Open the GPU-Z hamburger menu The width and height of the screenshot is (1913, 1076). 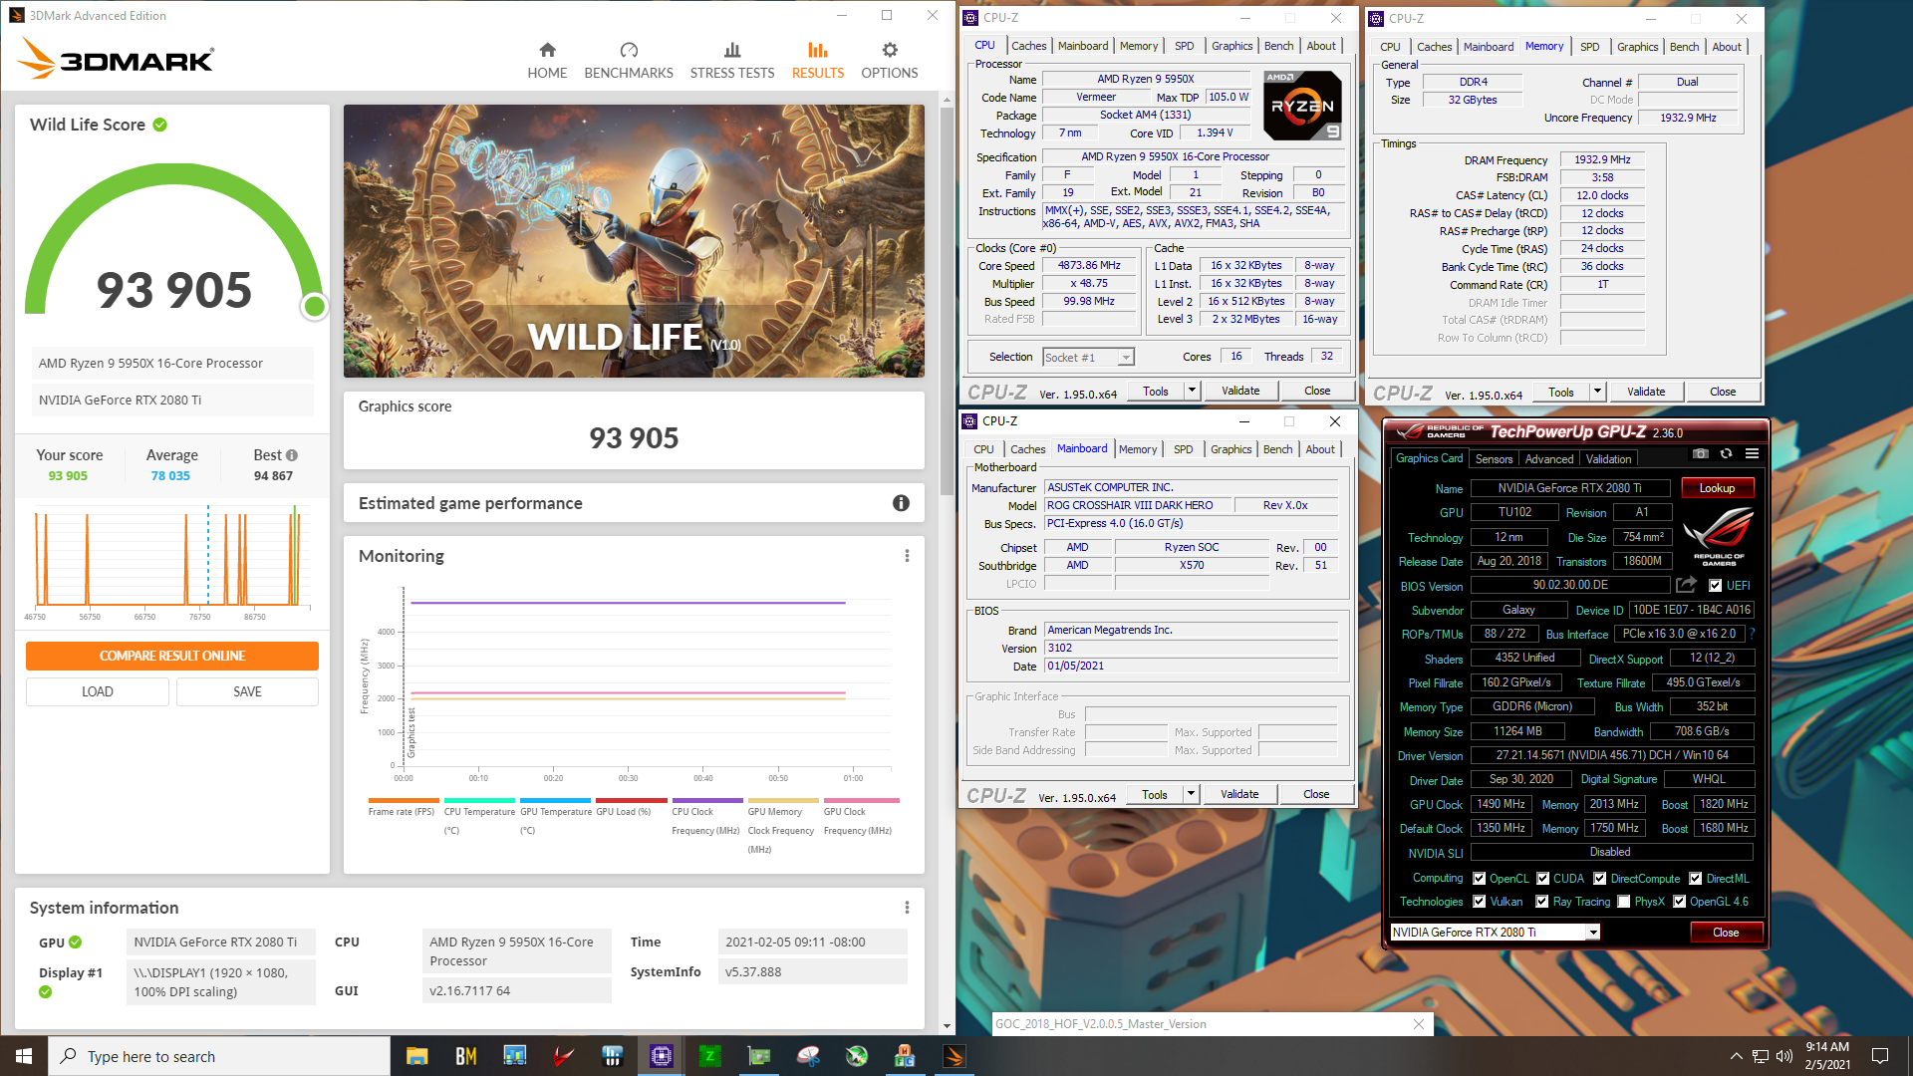pos(1752,453)
